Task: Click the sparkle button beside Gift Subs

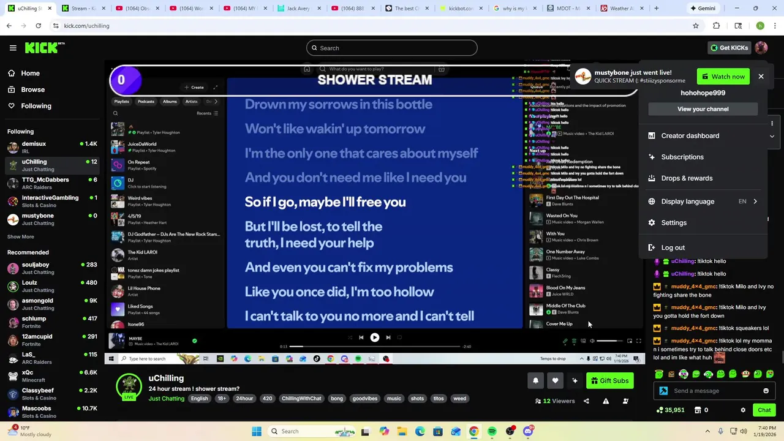Action: (575, 381)
